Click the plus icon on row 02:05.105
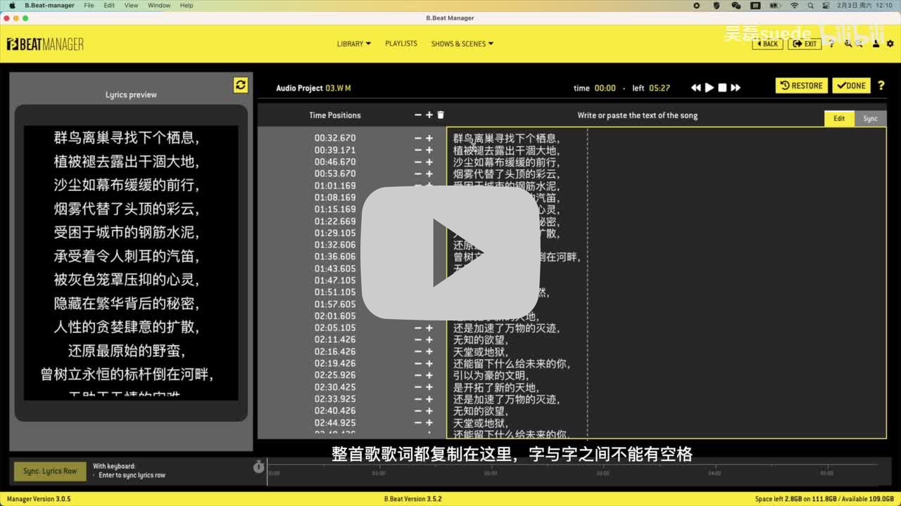Screen dimensions: 901x506 pyautogui.click(x=429, y=328)
